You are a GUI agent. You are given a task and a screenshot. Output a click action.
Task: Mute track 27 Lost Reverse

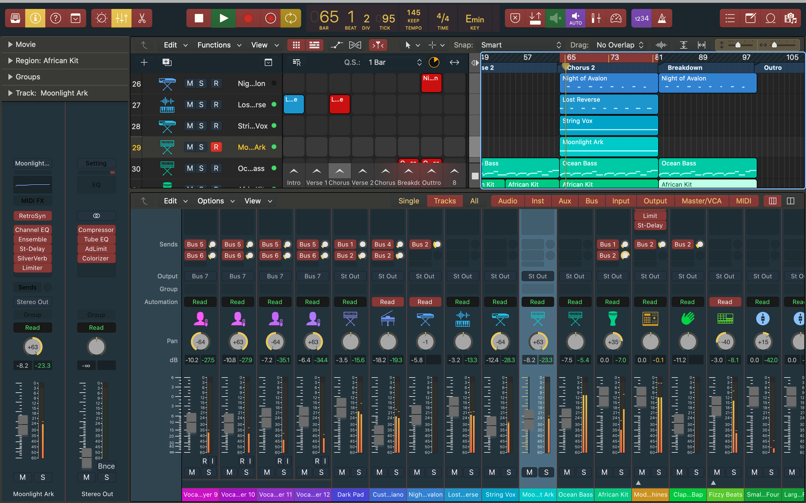click(x=190, y=105)
